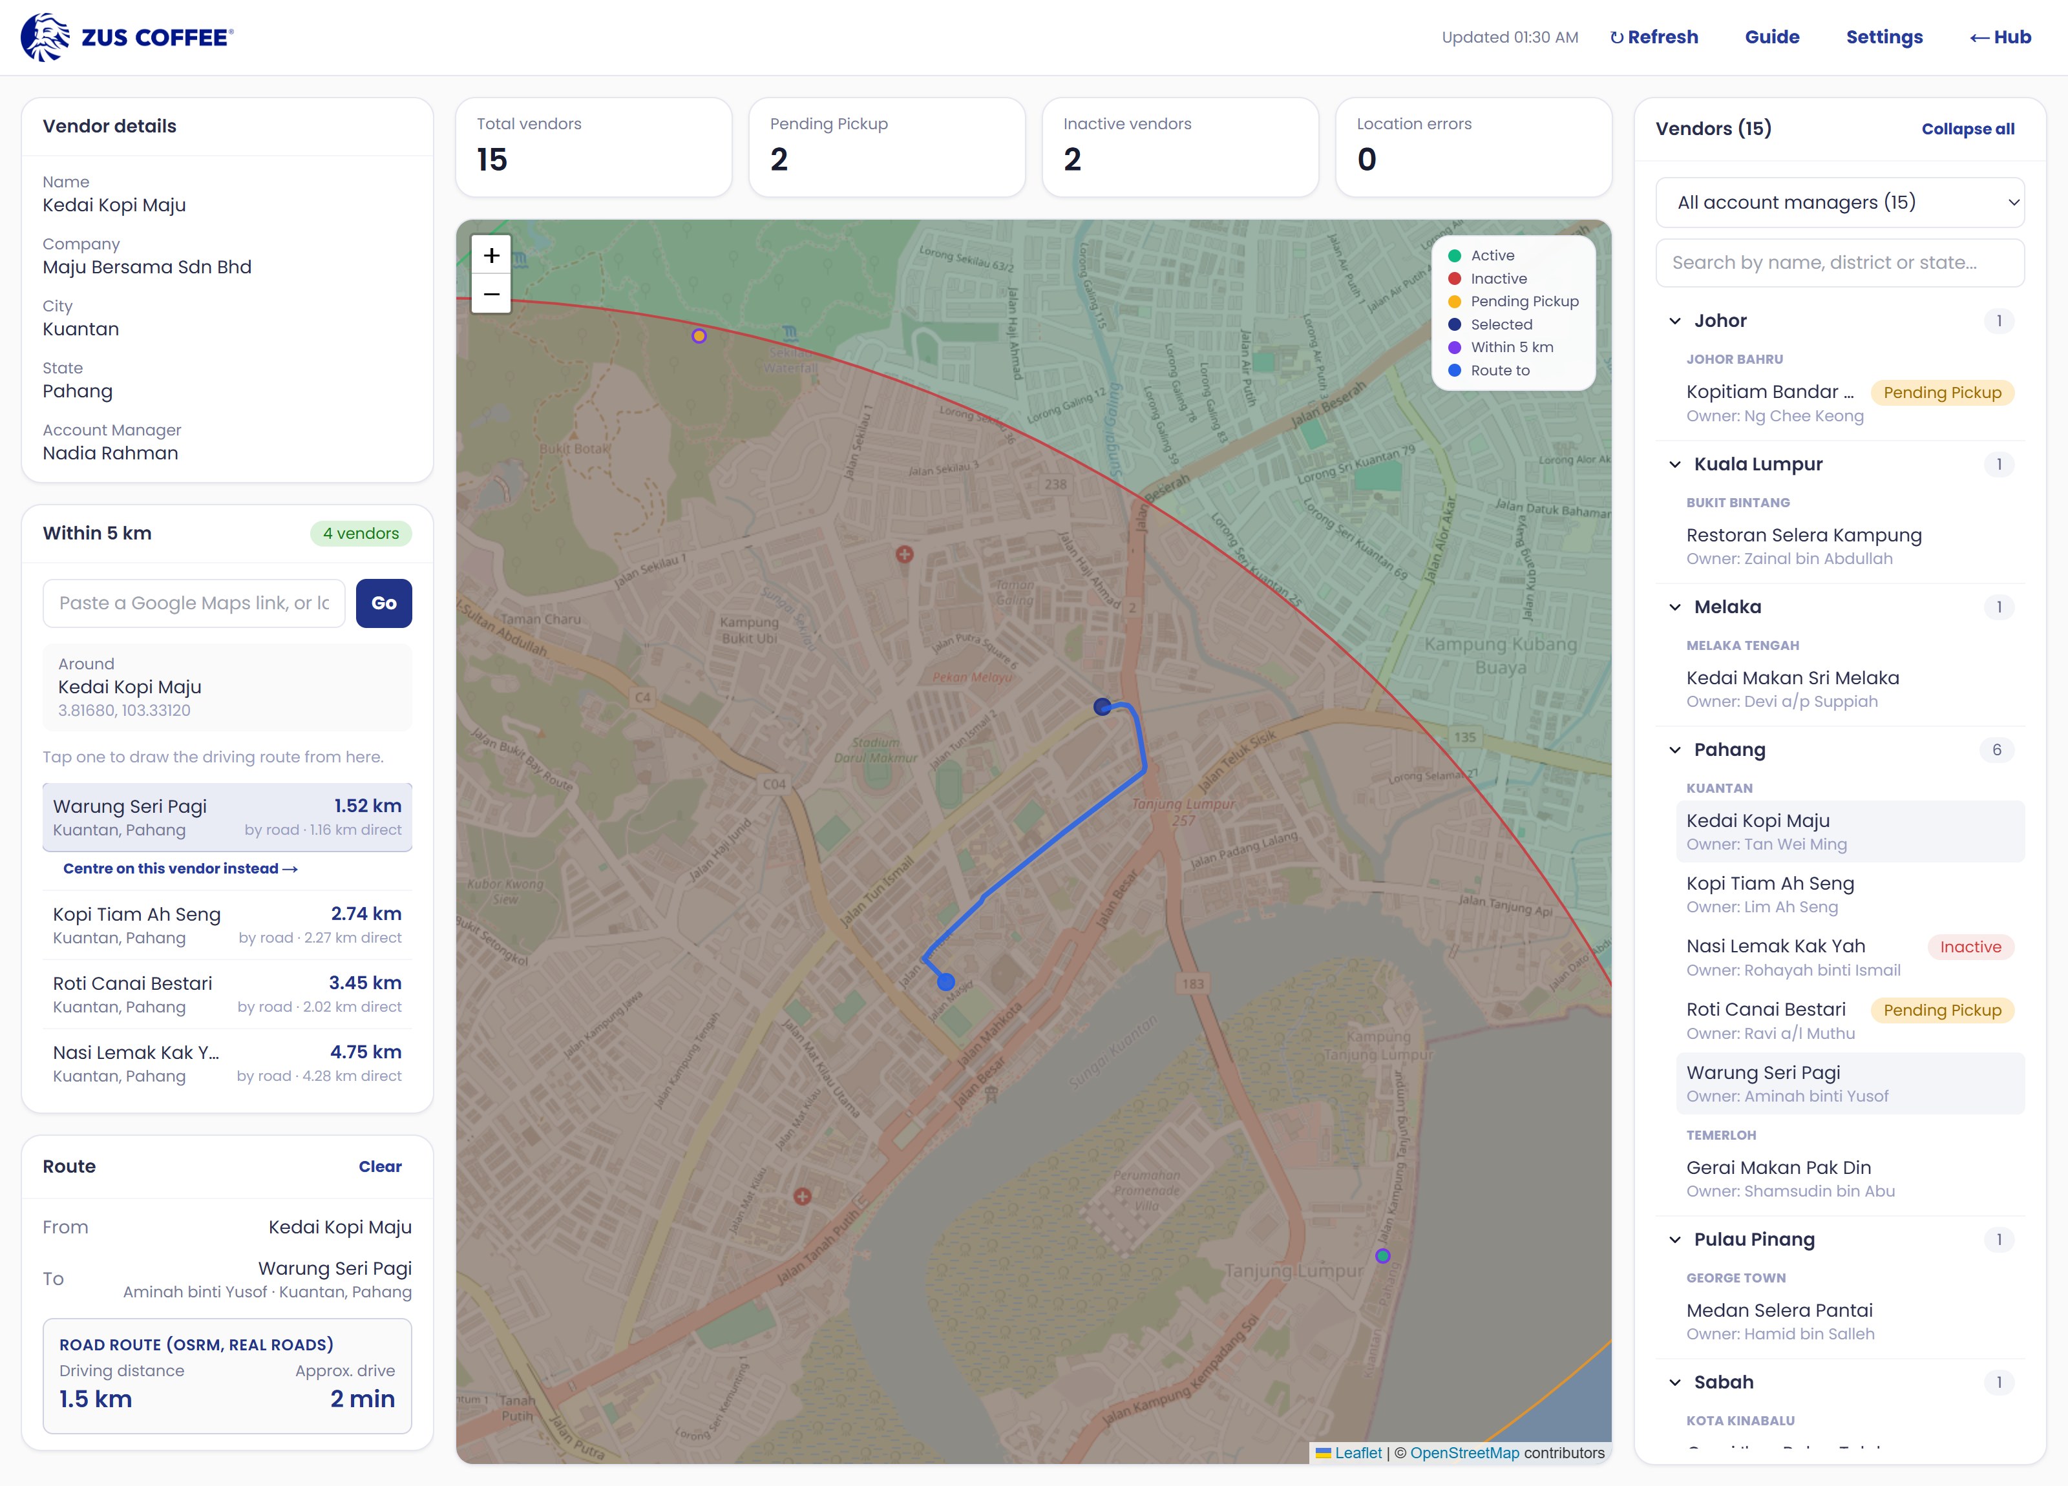
Task: Click Centre on this vendor instead link
Action: pos(180,869)
